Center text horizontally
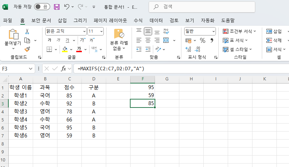The width and height of the screenshot is (289, 167). pos(148,40)
